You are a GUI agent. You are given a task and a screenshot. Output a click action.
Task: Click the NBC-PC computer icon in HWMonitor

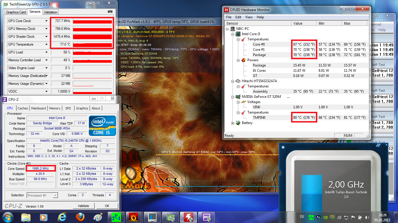point(233,29)
